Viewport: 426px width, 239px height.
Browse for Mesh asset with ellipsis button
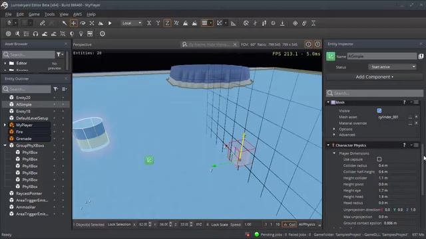pyautogui.click(x=410, y=117)
